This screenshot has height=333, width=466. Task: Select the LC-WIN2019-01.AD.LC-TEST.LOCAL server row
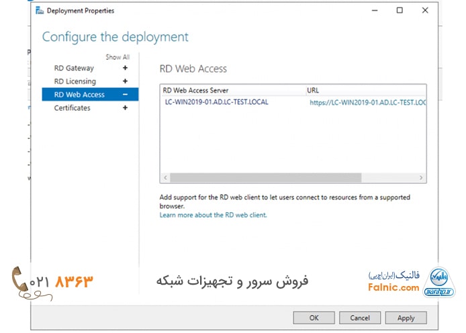(216, 102)
